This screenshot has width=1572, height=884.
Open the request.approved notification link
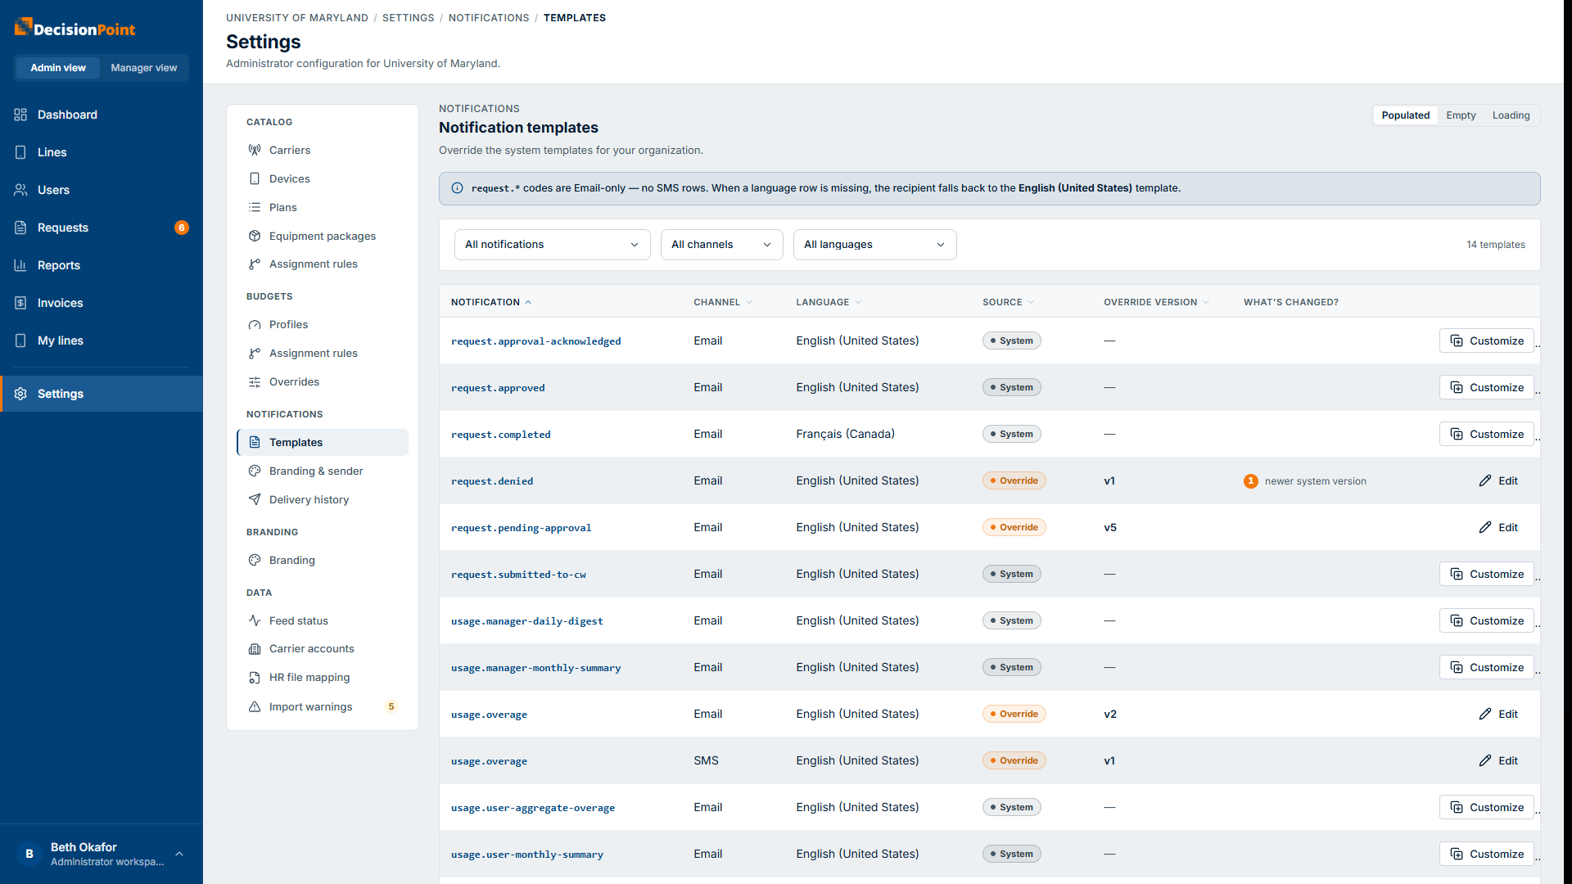click(x=498, y=388)
